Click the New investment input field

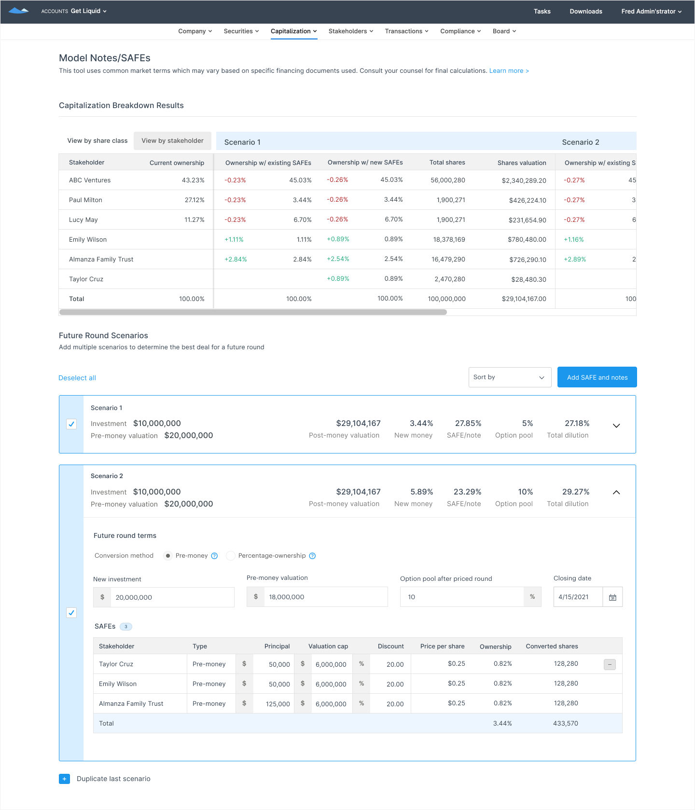164,597
